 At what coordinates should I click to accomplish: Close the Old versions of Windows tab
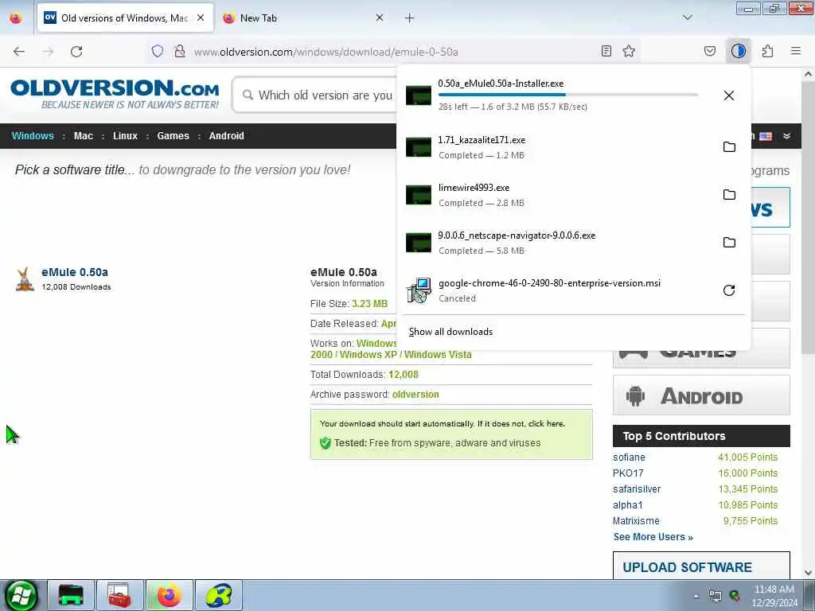[201, 18]
